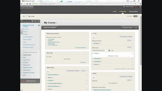Open Blackboard Faculty Training retention alert
Screen dimensions: 162x91
(x=102, y=90)
